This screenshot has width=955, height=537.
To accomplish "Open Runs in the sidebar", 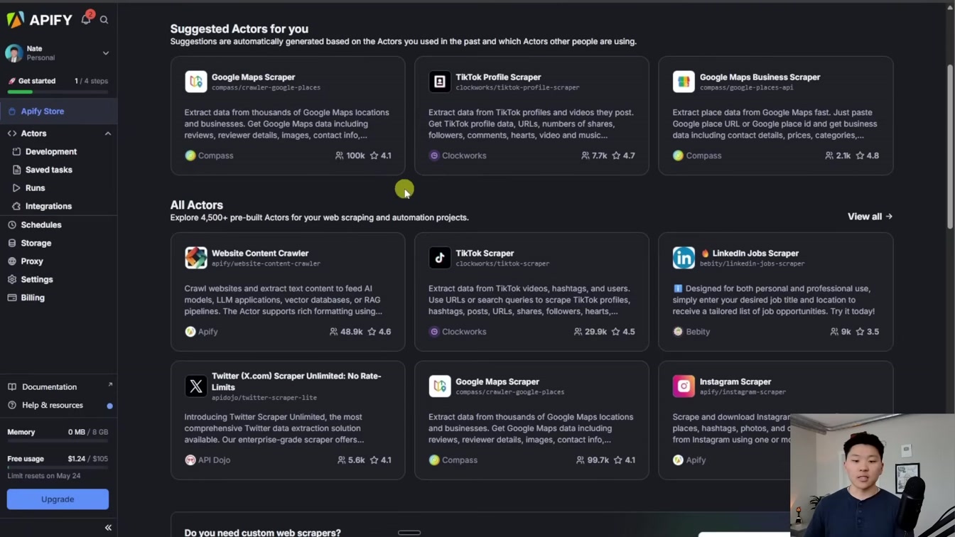I will [35, 188].
